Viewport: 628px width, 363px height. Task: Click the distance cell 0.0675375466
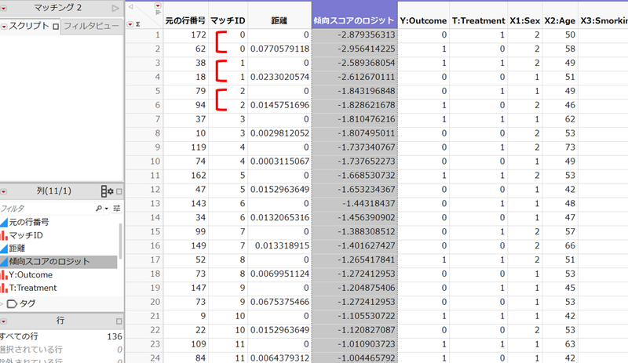click(x=279, y=302)
